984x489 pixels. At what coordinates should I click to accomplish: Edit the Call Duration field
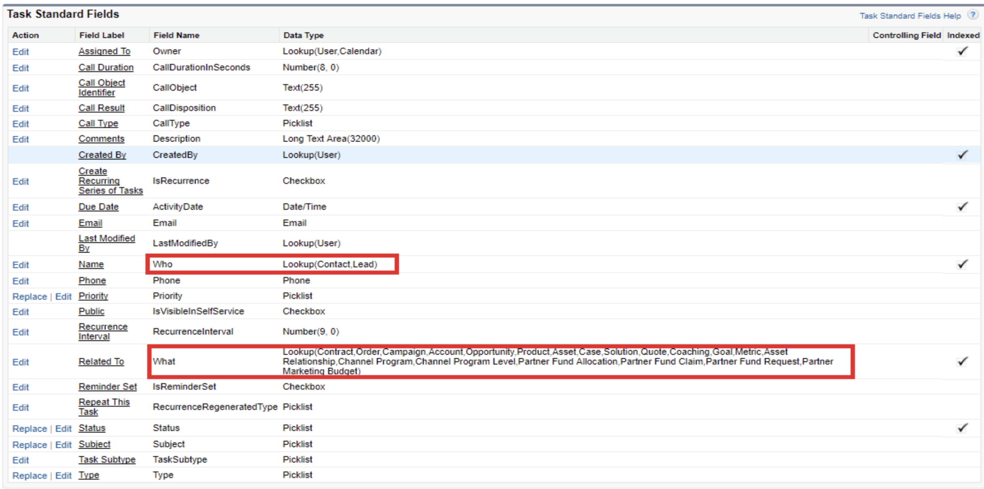tap(21, 68)
